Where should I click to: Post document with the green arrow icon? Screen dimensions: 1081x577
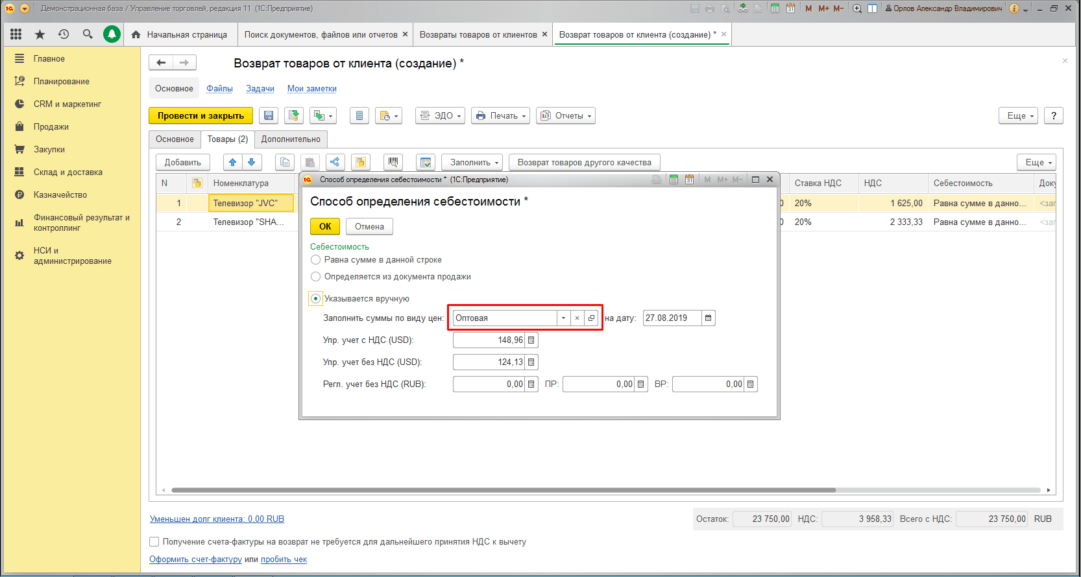click(294, 115)
